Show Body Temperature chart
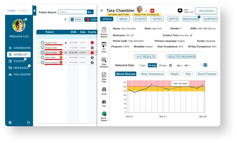Viewport: 237px width, 143px height. click(152, 74)
